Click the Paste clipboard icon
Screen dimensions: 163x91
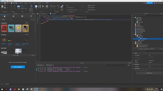pyautogui.click(x=2, y=7)
